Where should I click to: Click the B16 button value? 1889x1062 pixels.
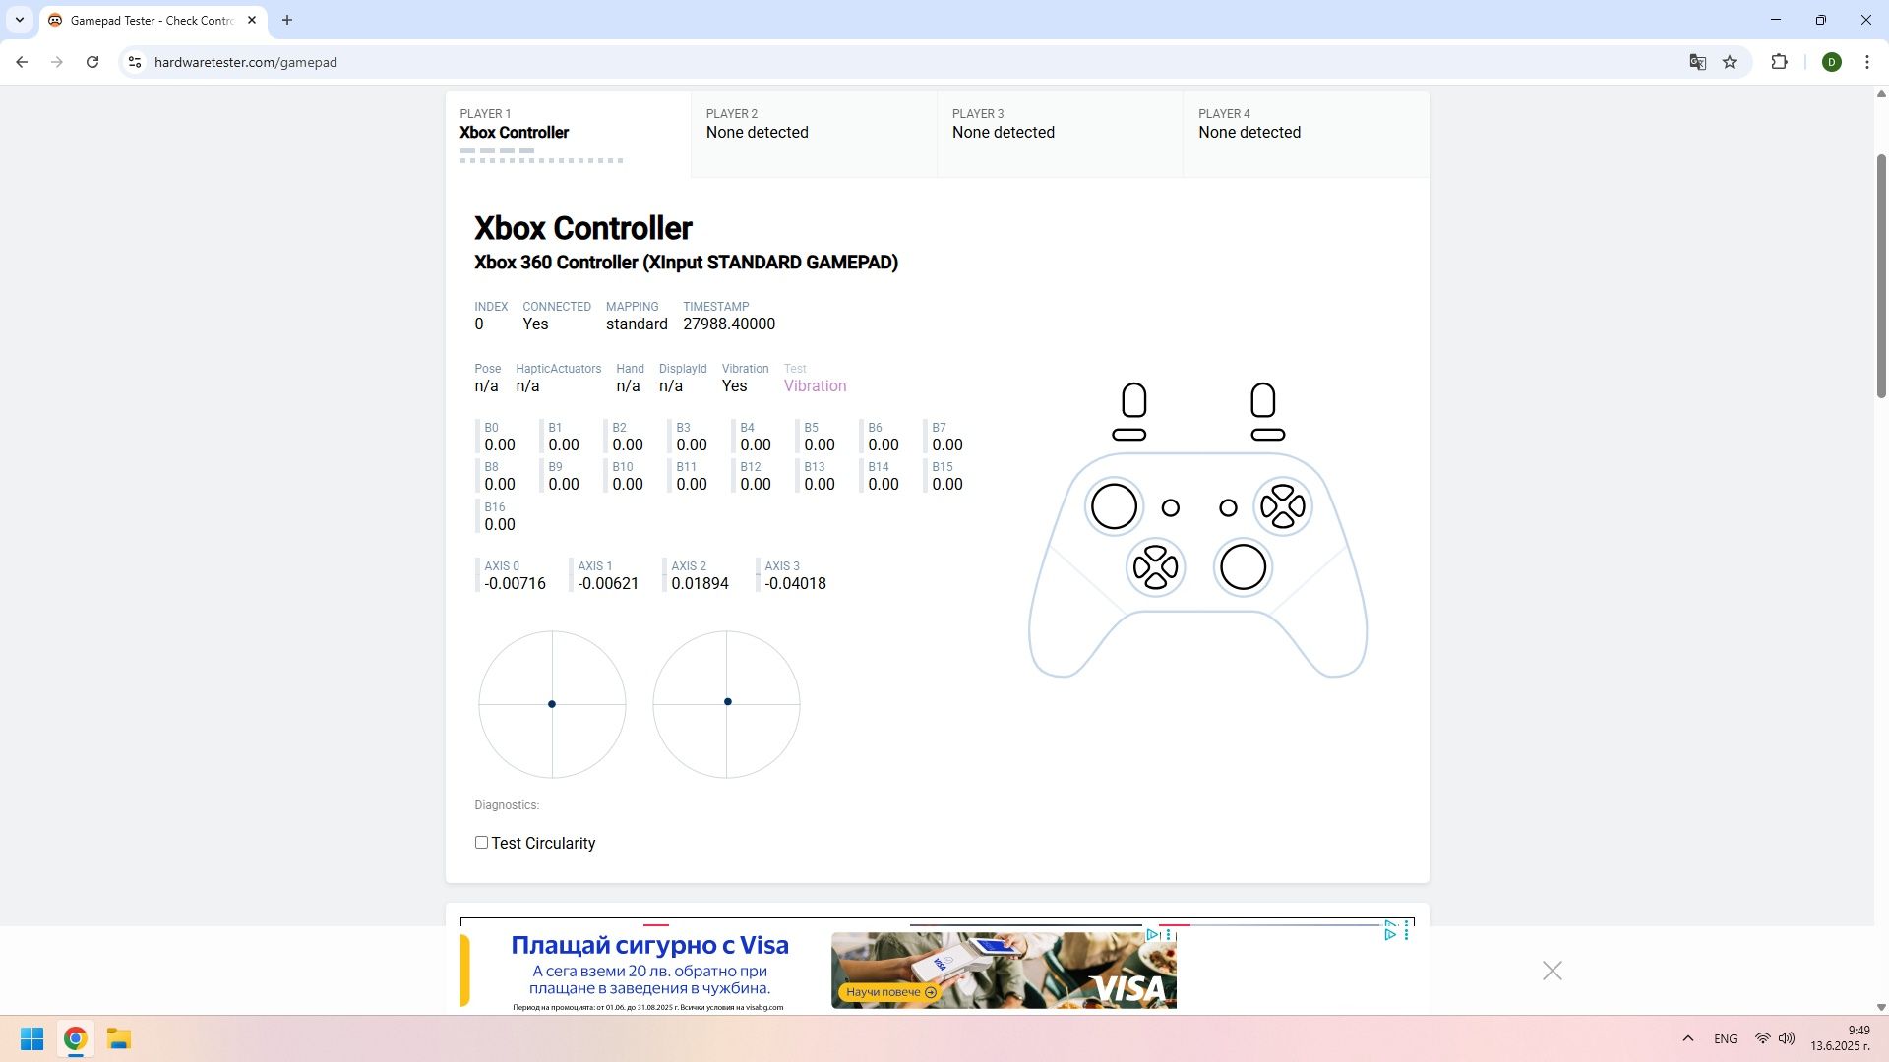pos(500,525)
